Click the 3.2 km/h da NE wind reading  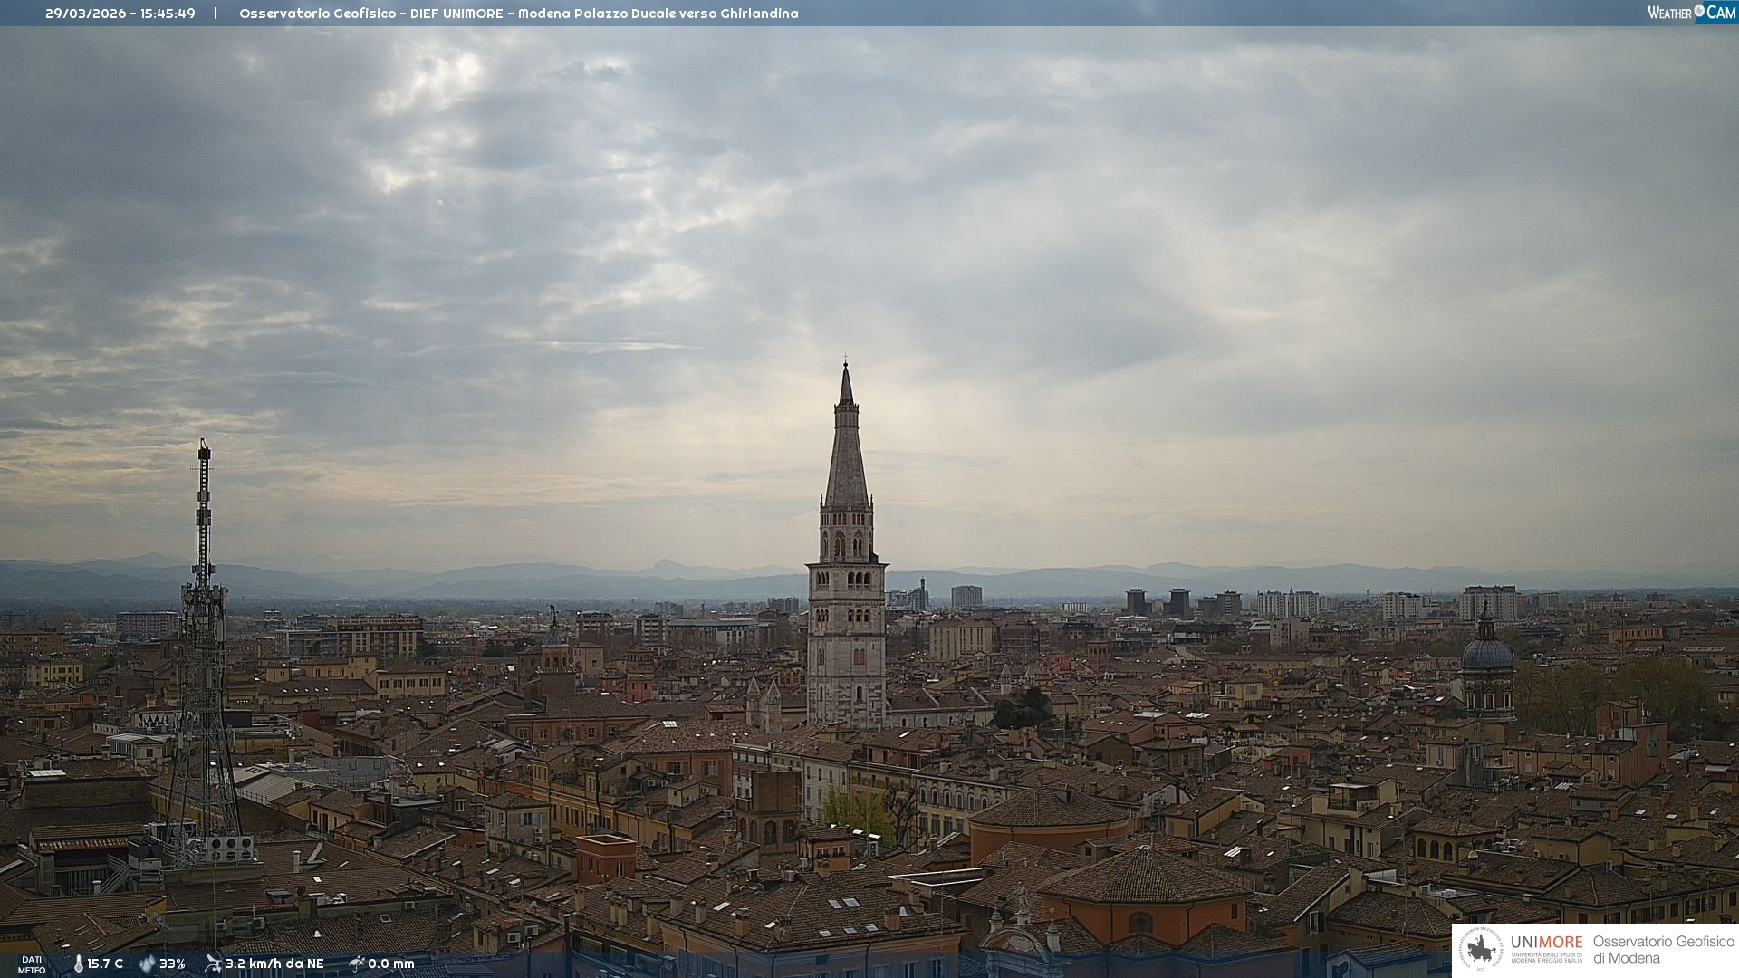pos(274,964)
